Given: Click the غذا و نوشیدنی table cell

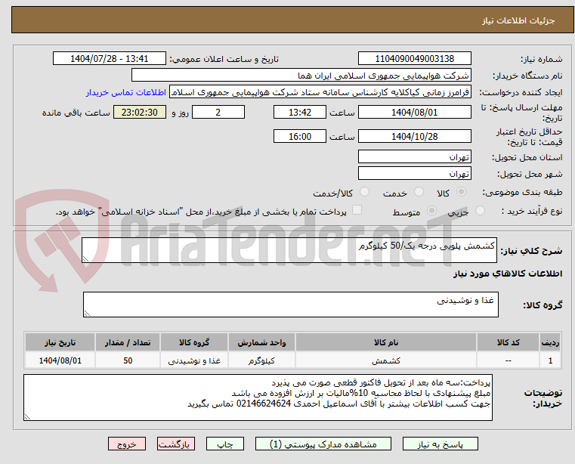Looking at the screenshot, I should tap(194, 360).
